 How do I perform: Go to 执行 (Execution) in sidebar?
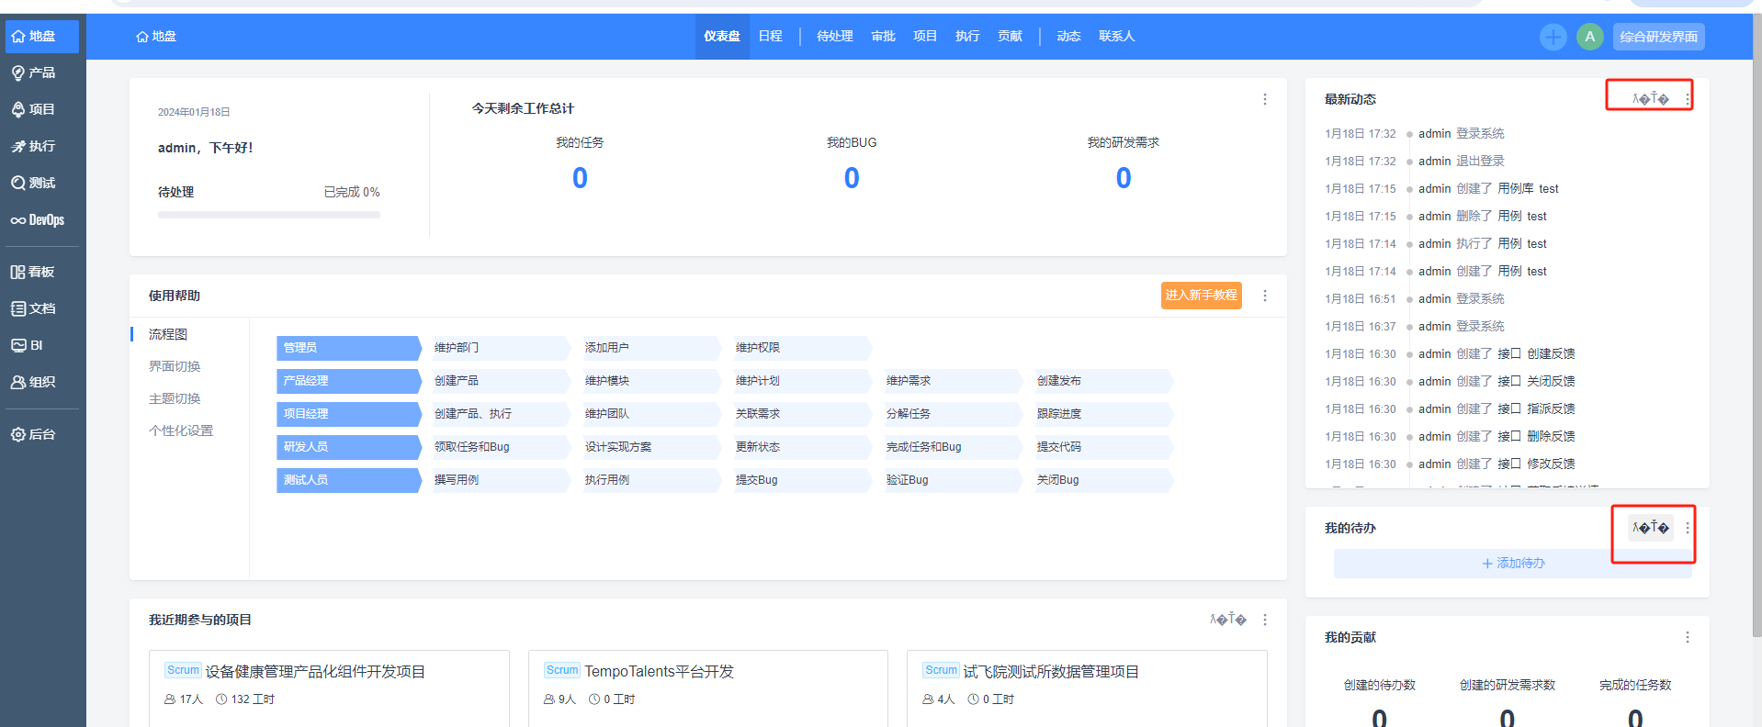pyautogui.click(x=34, y=146)
